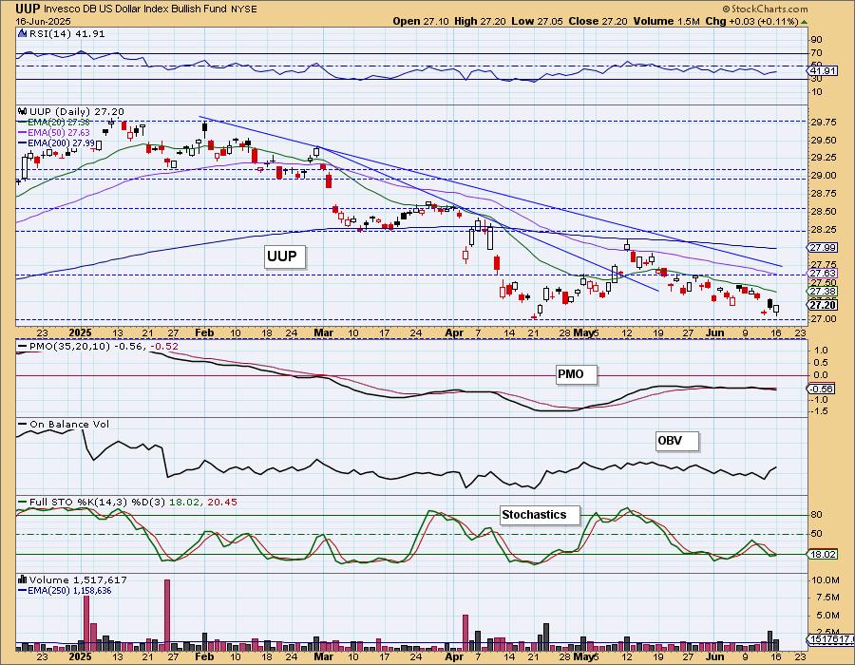The image size is (855, 665).
Task: Click the boxed Stochastics annotation
Action: [x=540, y=515]
